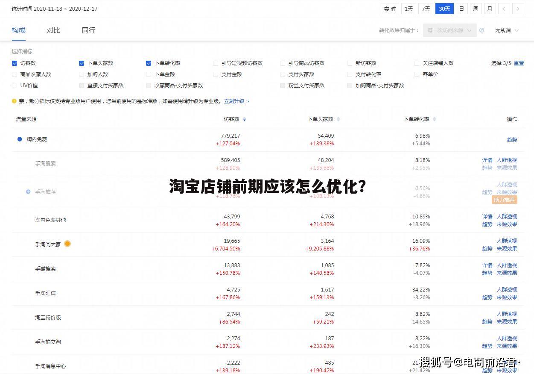Check the 下单金额 checkbox
The height and width of the screenshot is (374, 534).
coord(149,74)
